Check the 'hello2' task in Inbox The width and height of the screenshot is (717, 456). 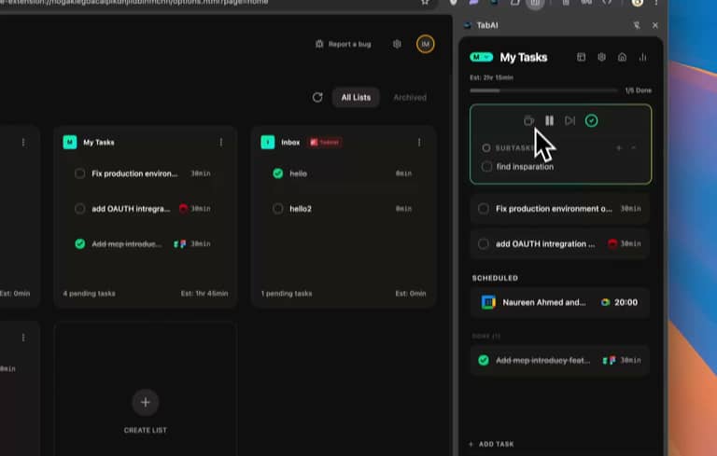(277, 209)
